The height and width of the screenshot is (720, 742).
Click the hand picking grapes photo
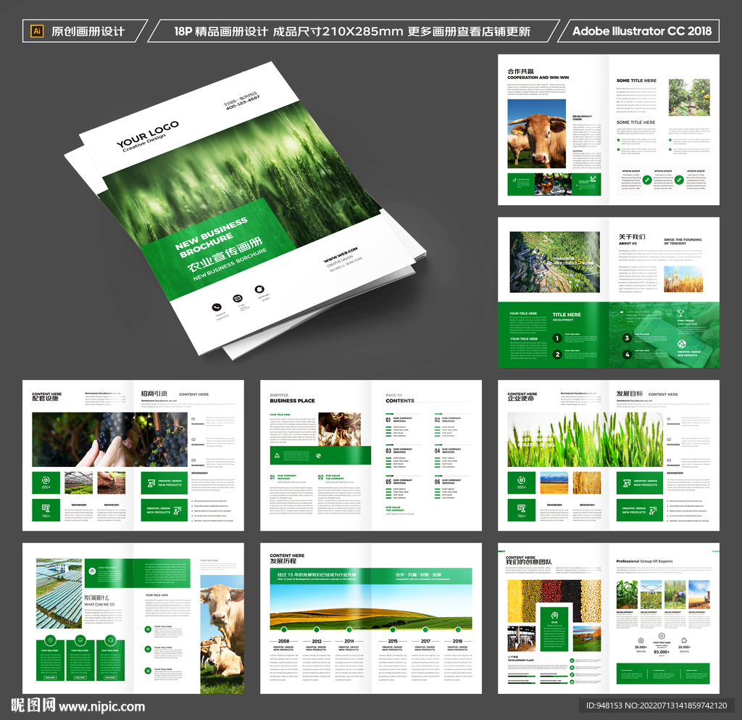point(110,439)
